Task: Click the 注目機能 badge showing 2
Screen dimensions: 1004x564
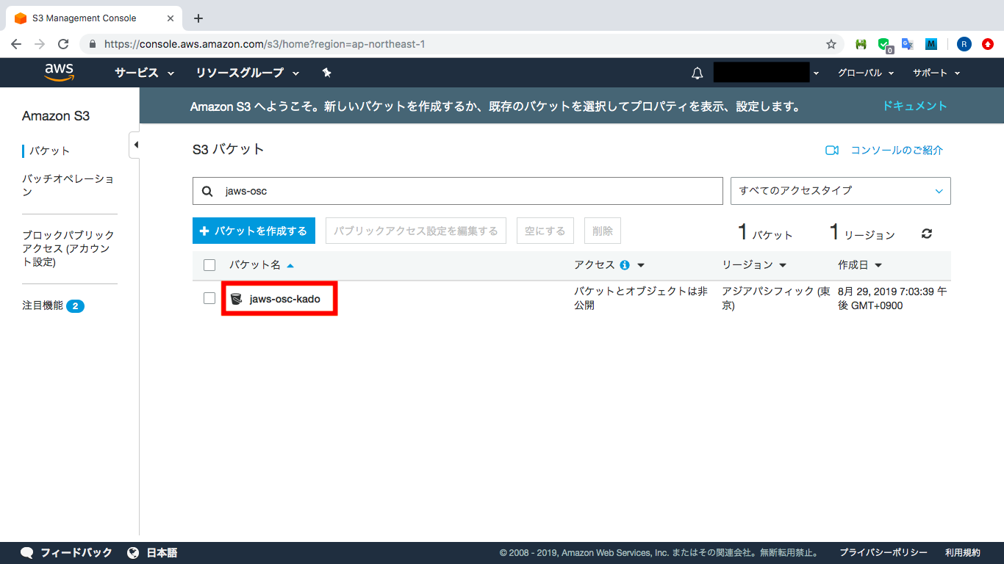Action: pos(75,305)
